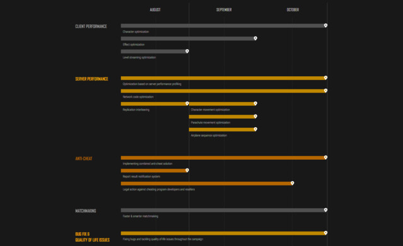Click the 'Report result notification system' text
The image size is (403, 246).
click(x=141, y=176)
